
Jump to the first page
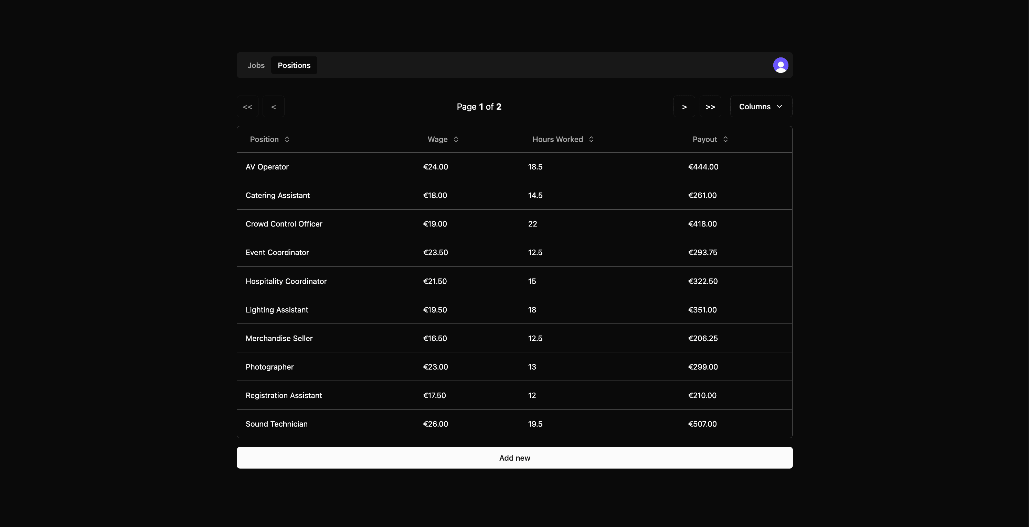[247, 107]
